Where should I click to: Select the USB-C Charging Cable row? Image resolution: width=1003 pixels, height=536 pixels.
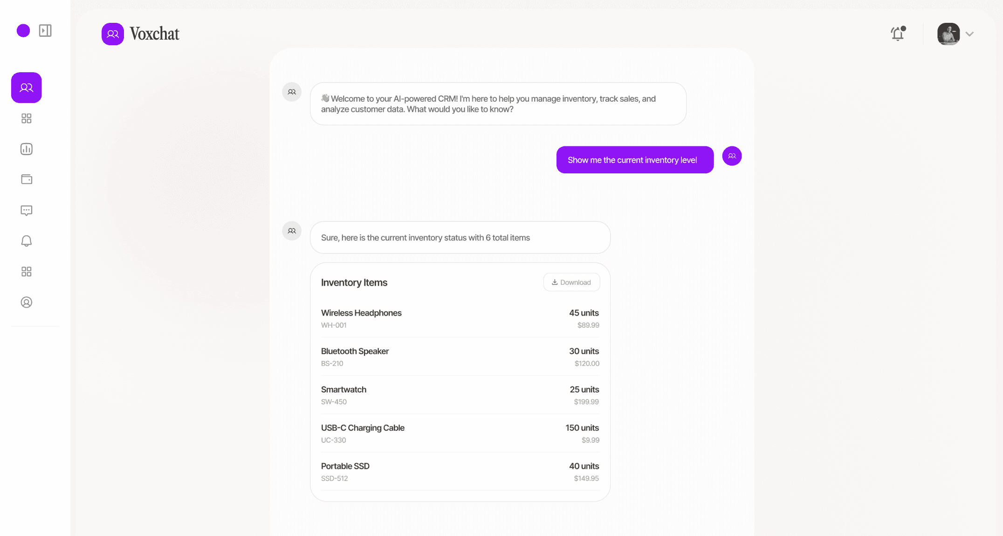coord(460,433)
